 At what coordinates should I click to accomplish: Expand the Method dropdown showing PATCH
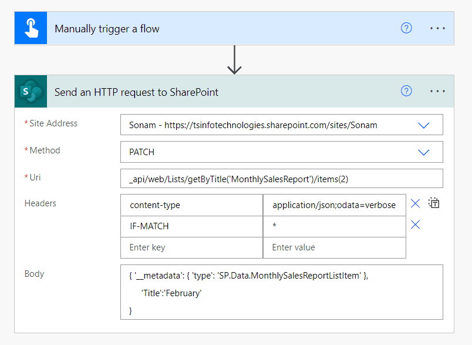coord(423,152)
